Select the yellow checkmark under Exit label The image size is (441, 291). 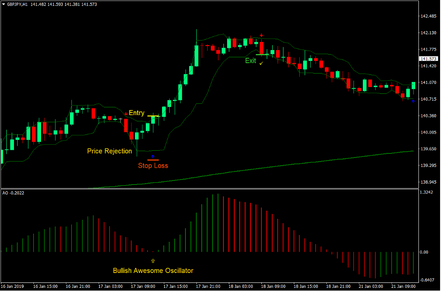pos(261,63)
